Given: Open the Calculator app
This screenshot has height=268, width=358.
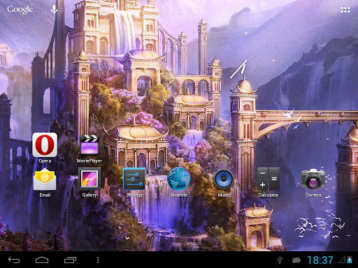Looking at the screenshot, I should pos(268,179).
